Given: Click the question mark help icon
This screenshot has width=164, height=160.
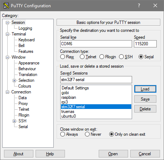Looking at the screenshot, I should 139,5.
